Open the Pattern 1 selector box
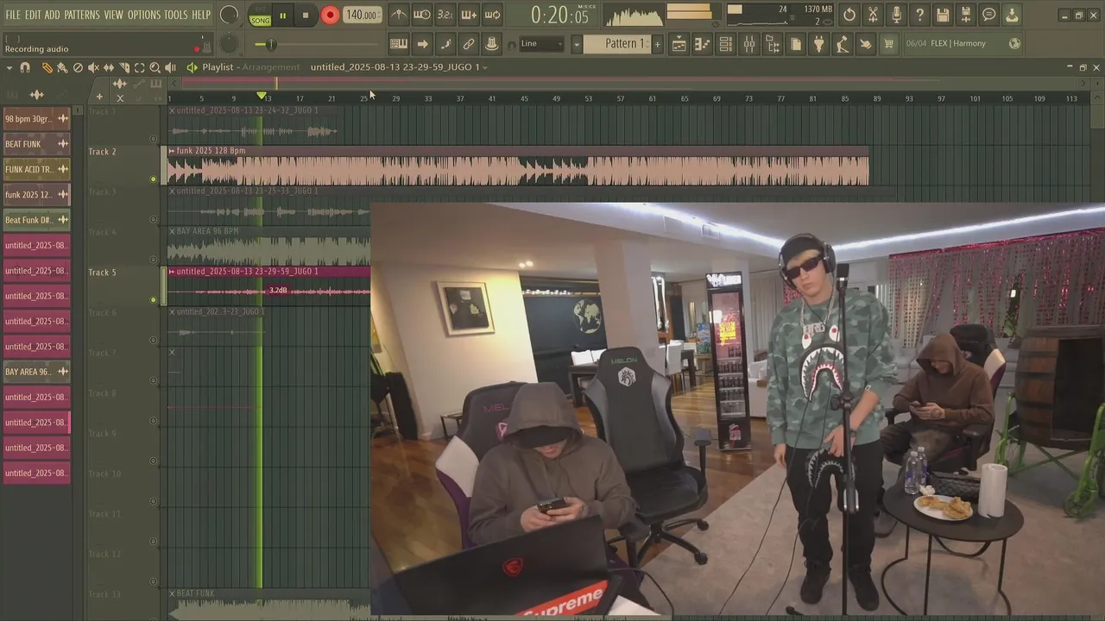The image size is (1105, 621). pos(617,44)
